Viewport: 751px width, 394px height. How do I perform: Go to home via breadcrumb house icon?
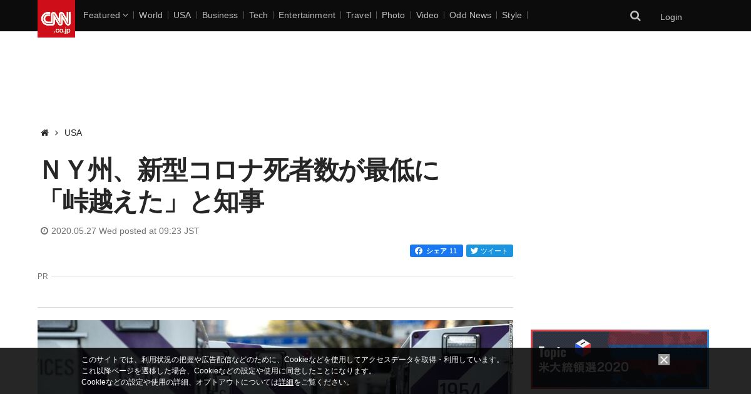pos(44,133)
